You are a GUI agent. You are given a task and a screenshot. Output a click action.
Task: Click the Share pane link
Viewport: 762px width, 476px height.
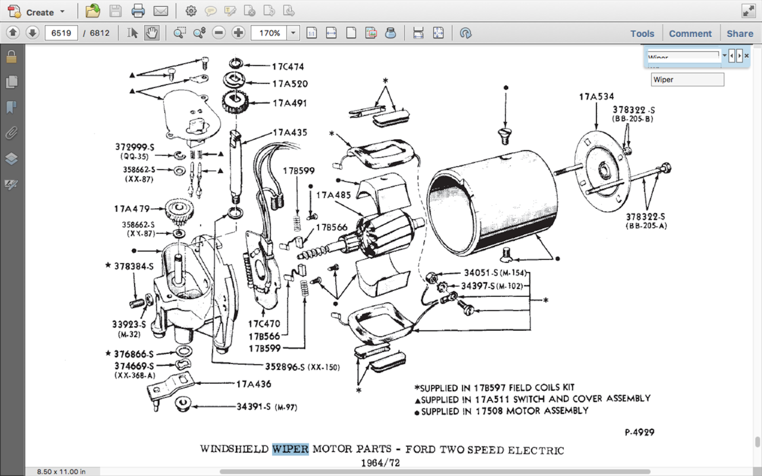[x=740, y=34]
